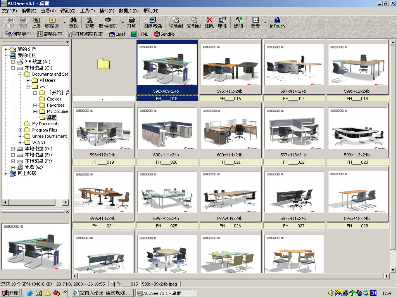Click the 复制到 (Copy to) icon

click(193, 22)
